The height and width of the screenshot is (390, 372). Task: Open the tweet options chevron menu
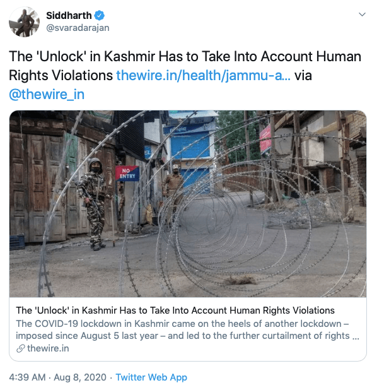(x=362, y=15)
